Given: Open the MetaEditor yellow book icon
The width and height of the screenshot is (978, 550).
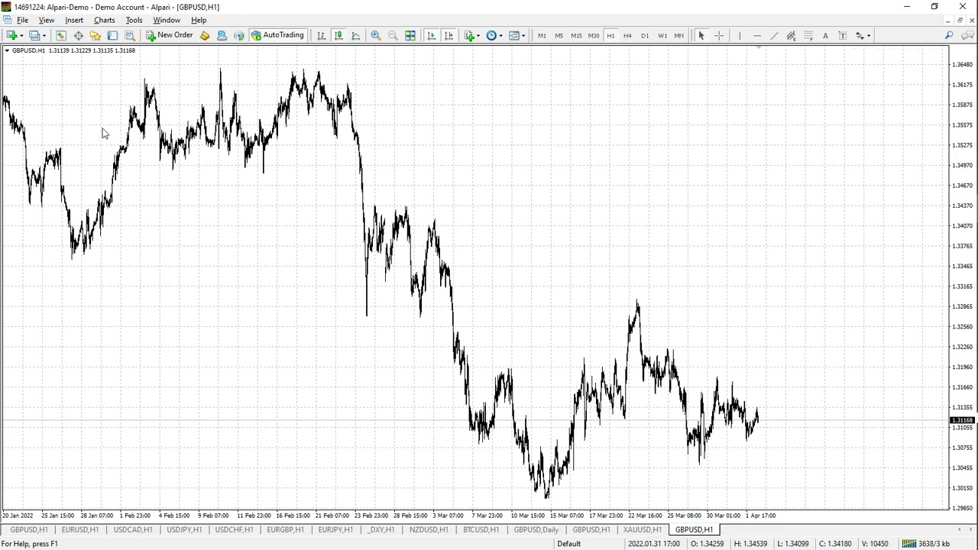Looking at the screenshot, I should click(x=205, y=35).
